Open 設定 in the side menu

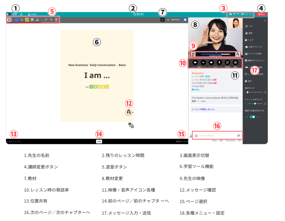248,81
